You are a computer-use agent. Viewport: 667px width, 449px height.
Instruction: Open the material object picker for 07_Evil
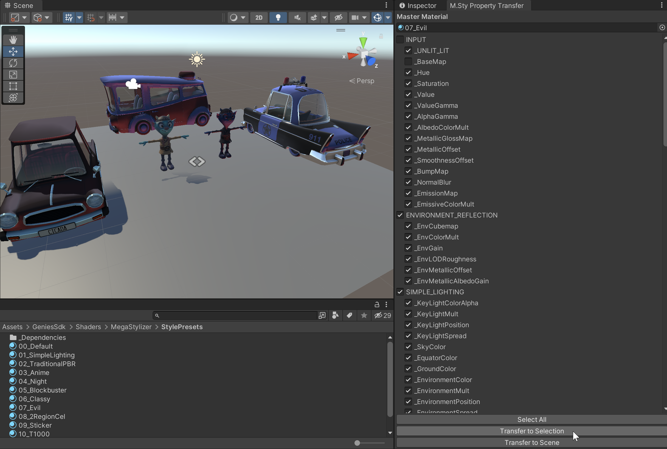pyautogui.click(x=662, y=27)
